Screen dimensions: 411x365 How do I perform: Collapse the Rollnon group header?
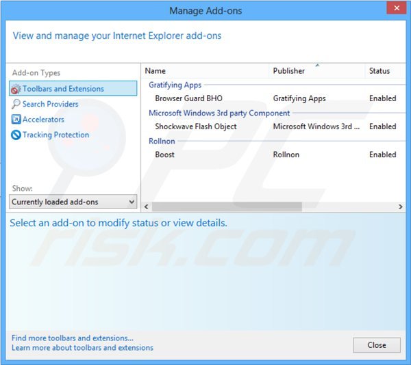point(162,141)
